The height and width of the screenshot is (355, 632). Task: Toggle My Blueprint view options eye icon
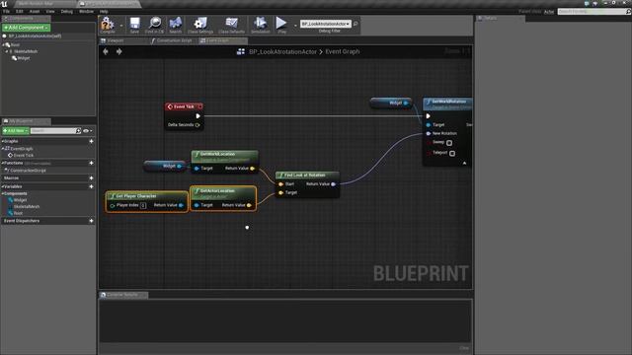point(87,131)
